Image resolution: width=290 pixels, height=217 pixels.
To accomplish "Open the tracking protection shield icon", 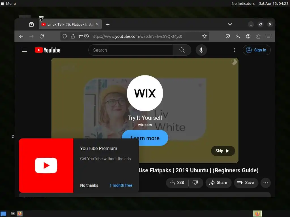I will coord(65,36).
